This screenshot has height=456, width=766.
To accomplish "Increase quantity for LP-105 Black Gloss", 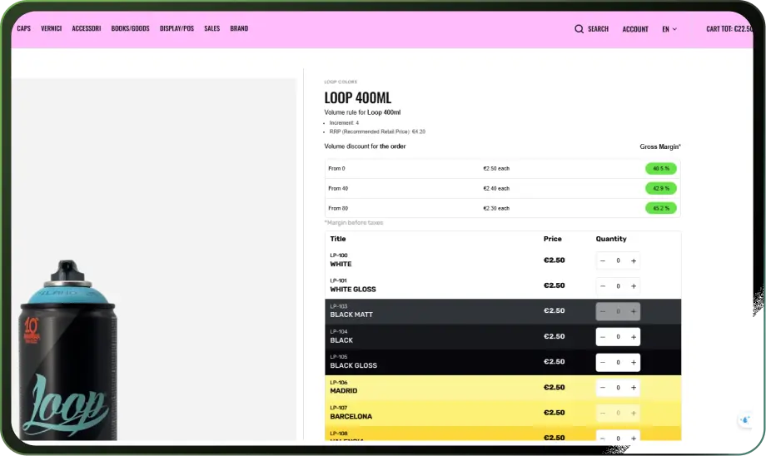I will click(634, 362).
